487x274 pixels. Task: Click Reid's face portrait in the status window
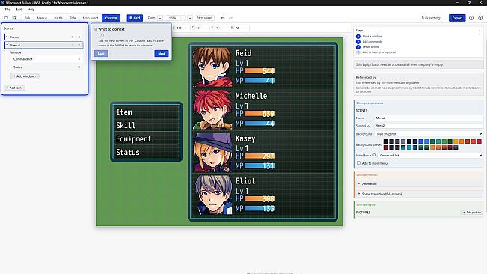[212, 67]
